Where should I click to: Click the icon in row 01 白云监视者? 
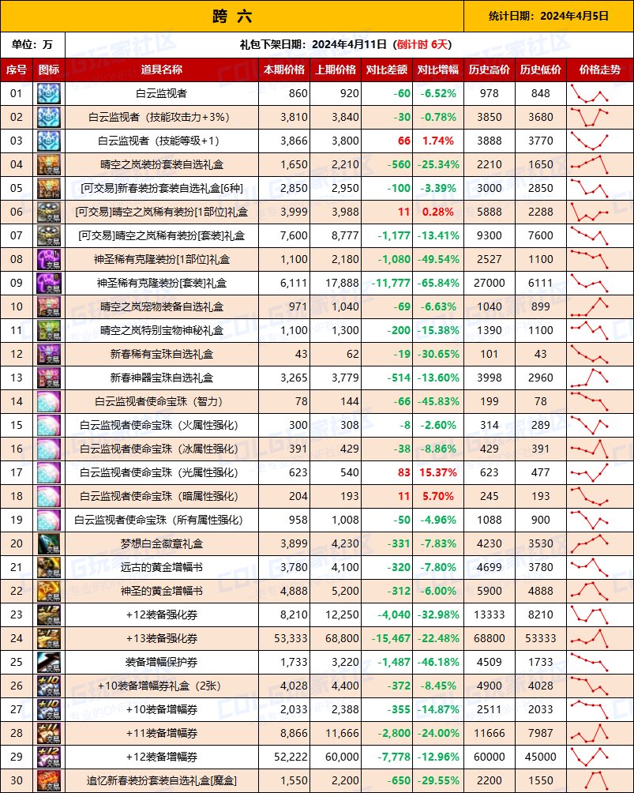coord(49,93)
